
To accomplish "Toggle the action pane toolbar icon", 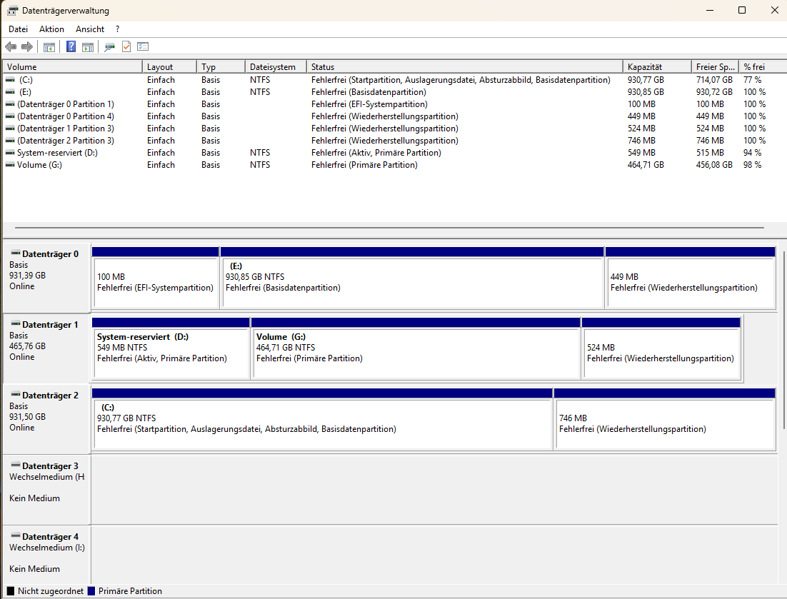I will (88, 46).
